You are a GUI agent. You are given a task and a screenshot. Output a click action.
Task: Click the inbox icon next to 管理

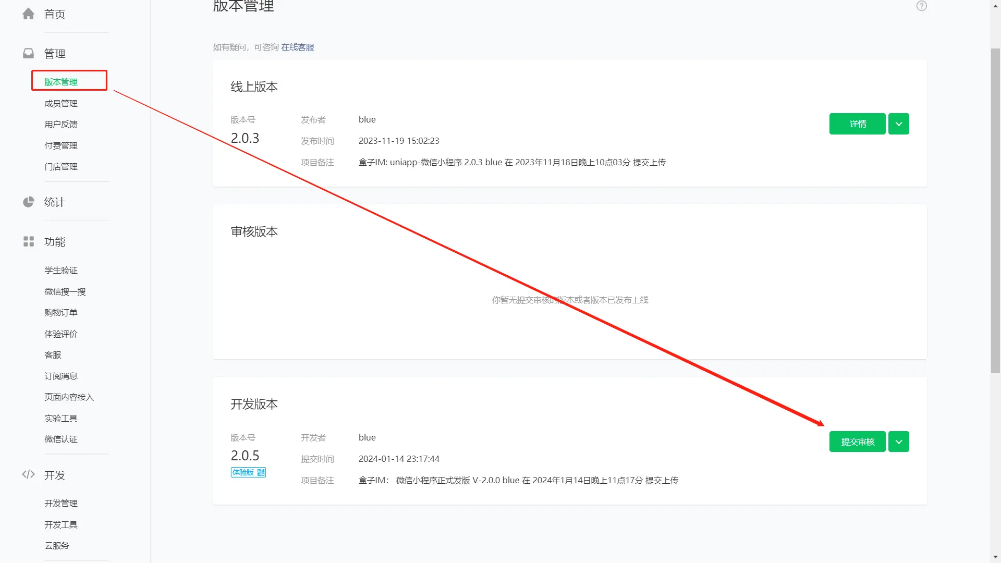(29, 54)
